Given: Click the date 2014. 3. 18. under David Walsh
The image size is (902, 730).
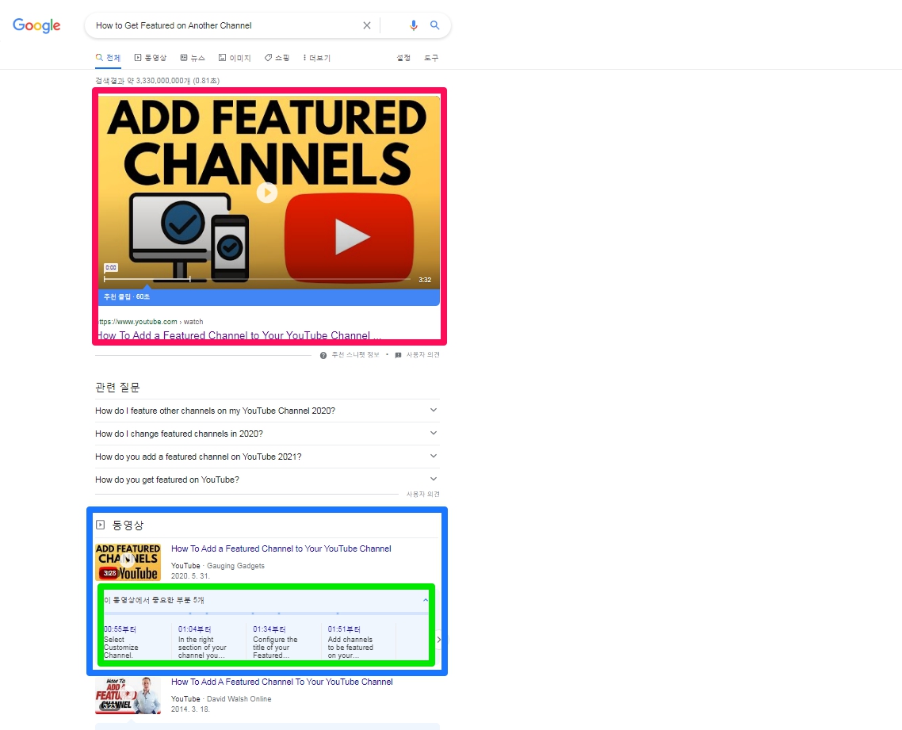Looking at the screenshot, I should pos(190,709).
